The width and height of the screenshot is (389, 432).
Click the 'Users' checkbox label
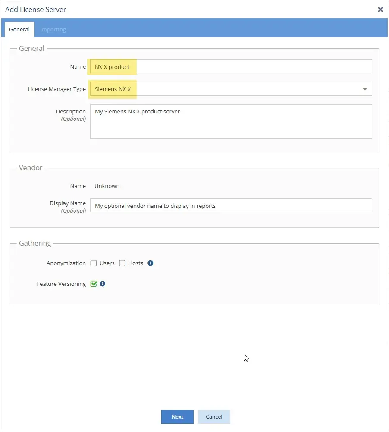click(107, 263)
